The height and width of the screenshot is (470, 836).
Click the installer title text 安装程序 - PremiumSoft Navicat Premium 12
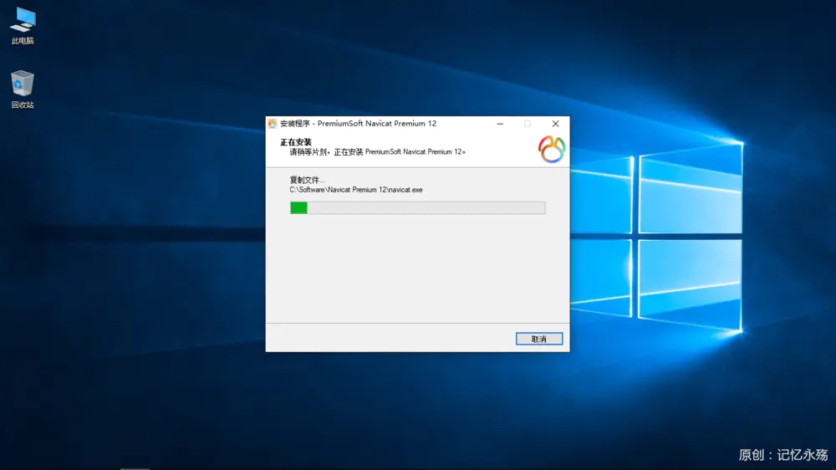click(359, 124)
